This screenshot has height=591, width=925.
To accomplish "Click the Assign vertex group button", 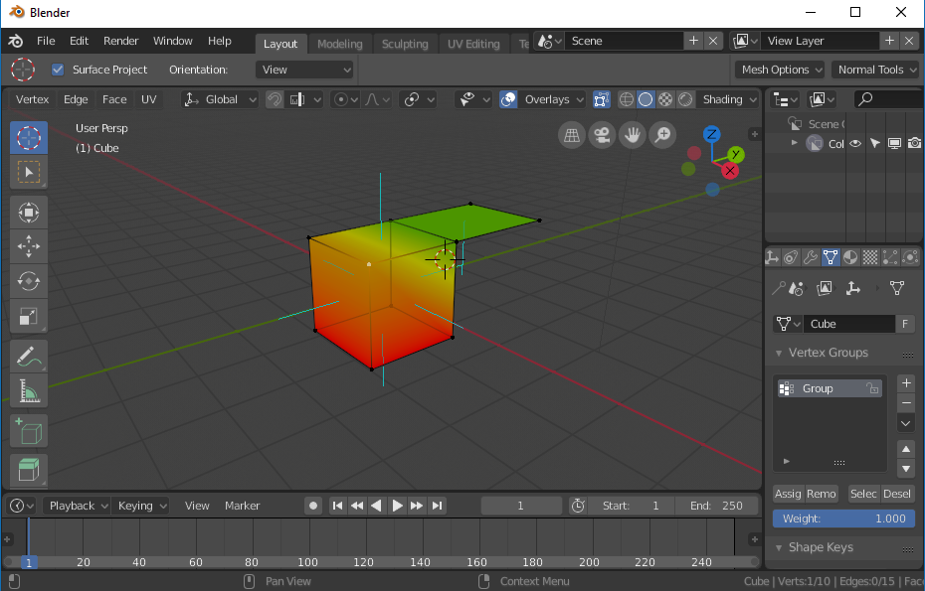I will coord(788,494).
